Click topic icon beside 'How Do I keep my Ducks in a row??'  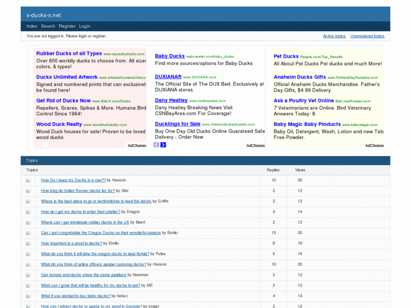[x=28, y=180]
